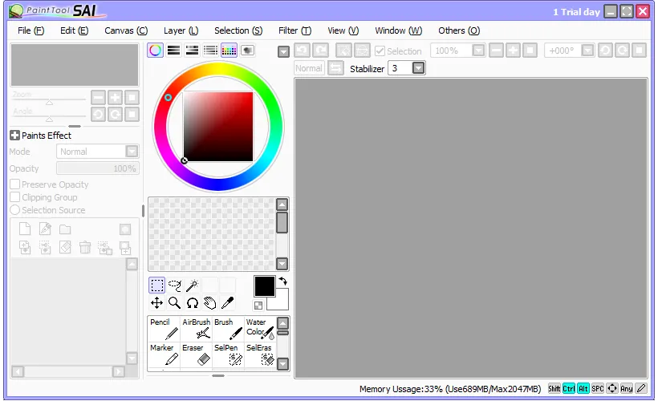658x401 pixels.
Task: Enable Preserve Opacity checkbox
Action: click(x=15, y=184)
